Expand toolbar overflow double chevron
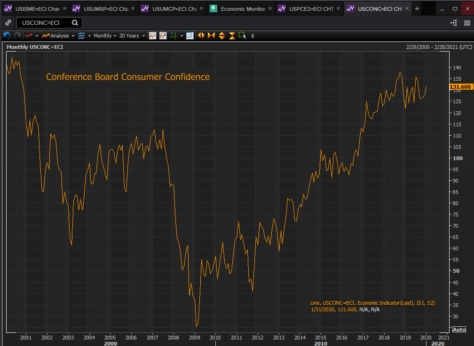Image resolution: width=474 pixels, height=346 pixels. [253, 36]
